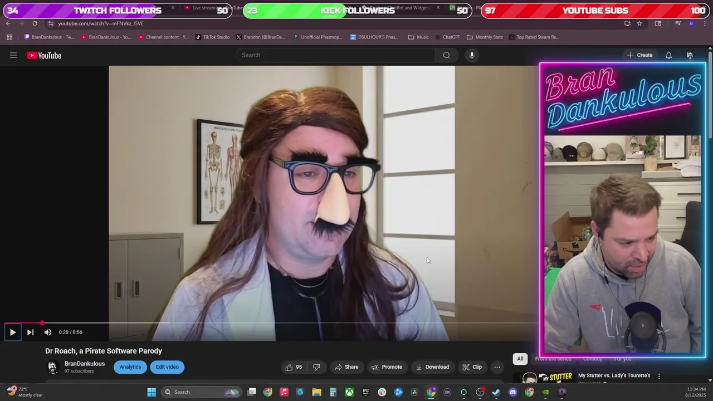Open the BranDankulous channel name link
The image size is (713, 401).
pyautogui.click(x=85, y=364)
